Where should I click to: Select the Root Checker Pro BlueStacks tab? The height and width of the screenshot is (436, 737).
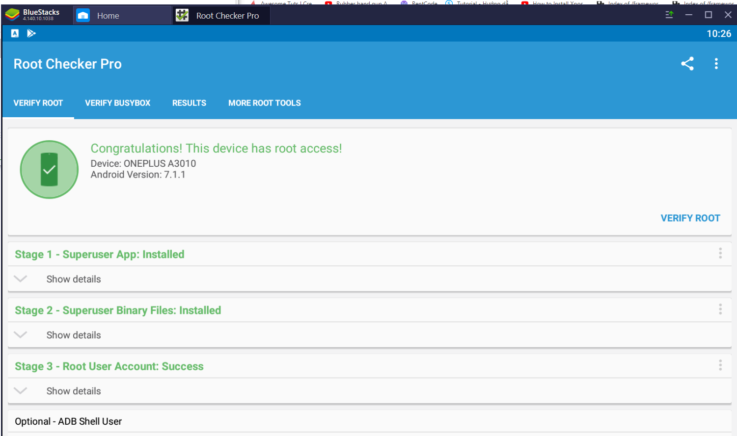tap(221, 16)
